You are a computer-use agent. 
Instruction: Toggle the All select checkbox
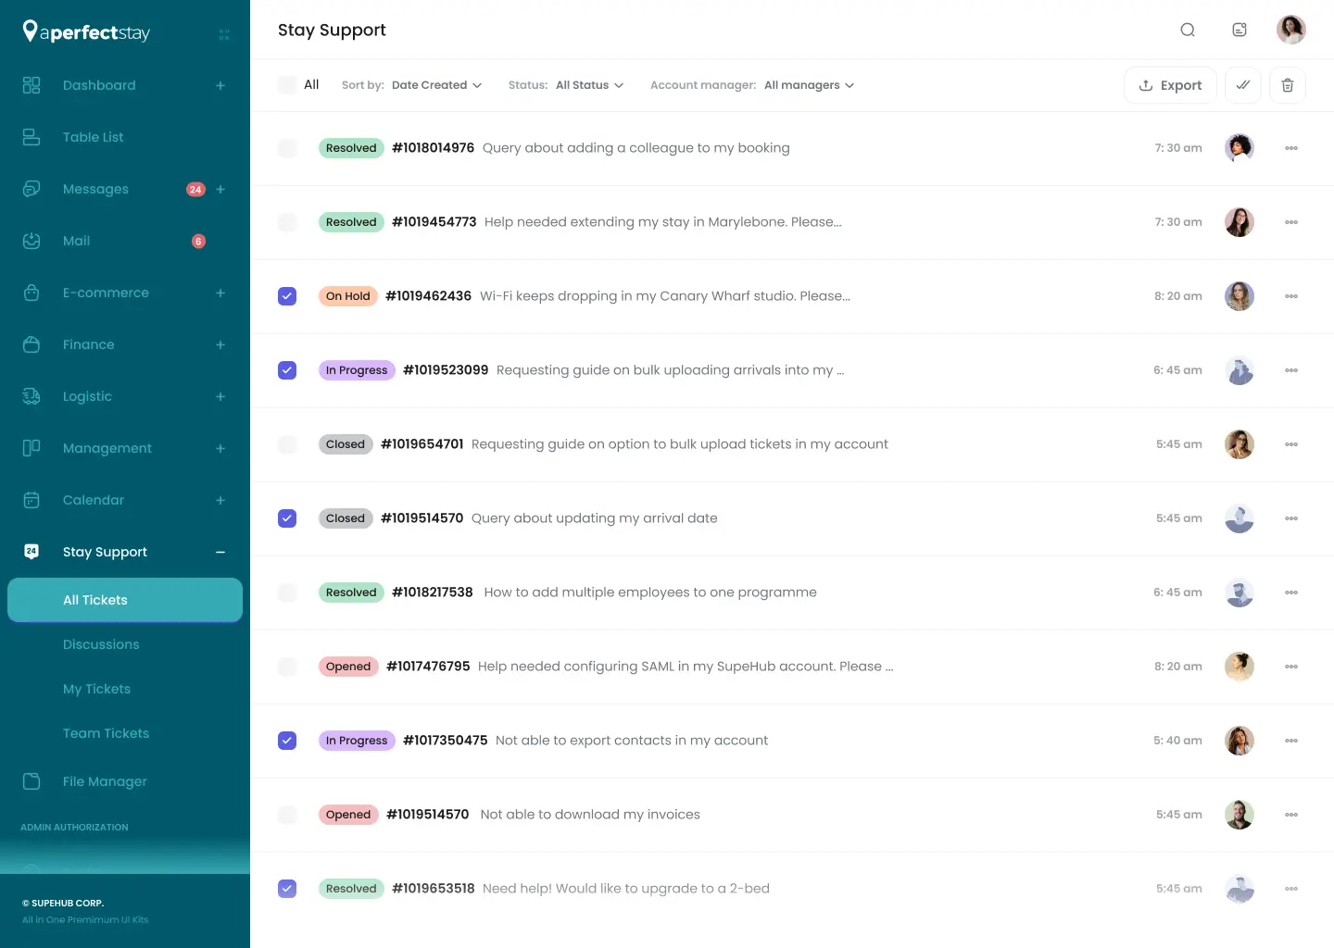point(287,85)
